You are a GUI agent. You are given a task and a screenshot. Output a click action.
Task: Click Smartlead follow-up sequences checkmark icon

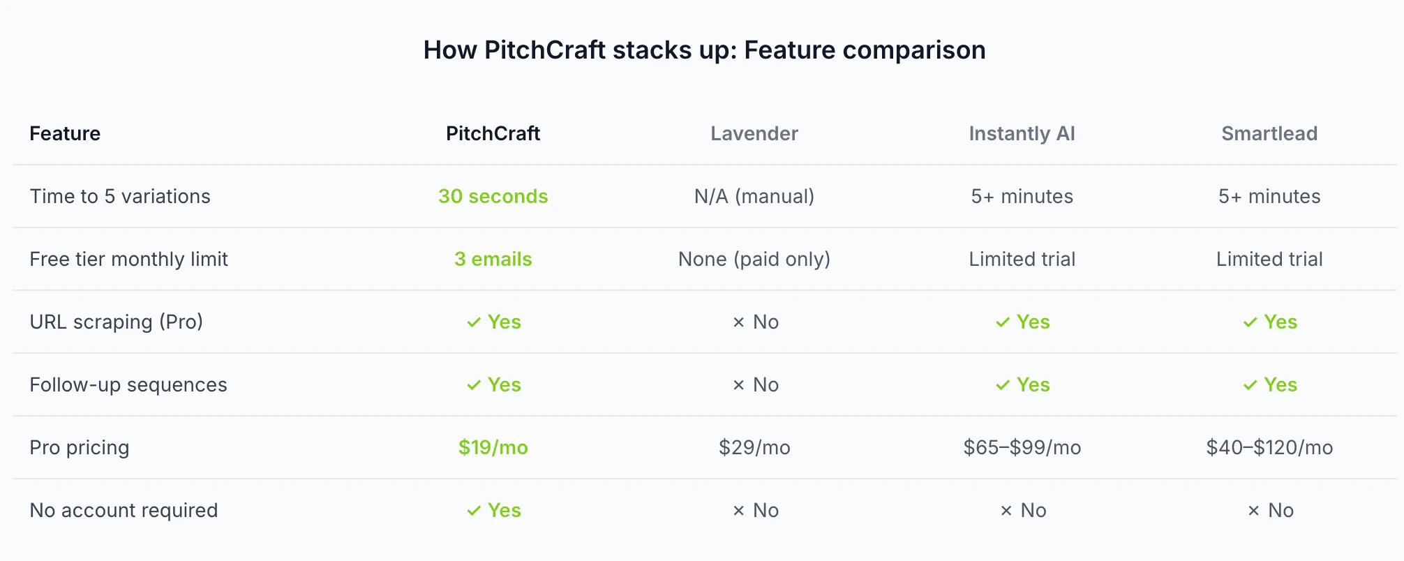pyautogui.click(x=1250, y=385)
